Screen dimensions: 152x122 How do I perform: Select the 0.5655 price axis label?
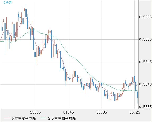point(145,17)
